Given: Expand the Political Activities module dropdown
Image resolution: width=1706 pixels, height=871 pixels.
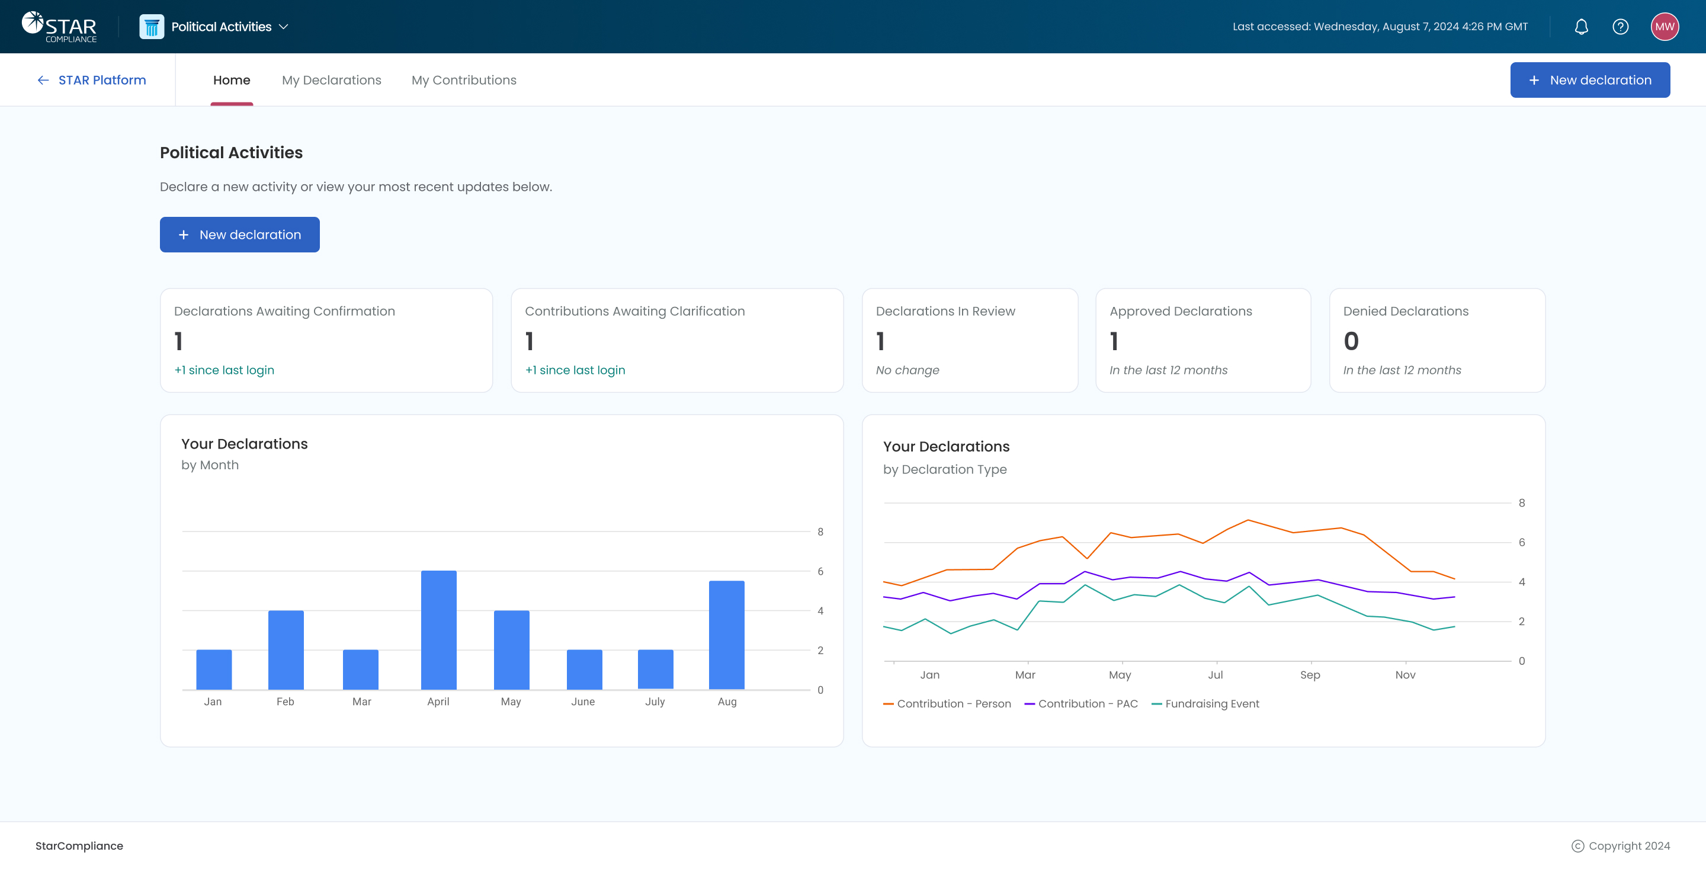Looking at the screenshot, I should pos(284,27).
